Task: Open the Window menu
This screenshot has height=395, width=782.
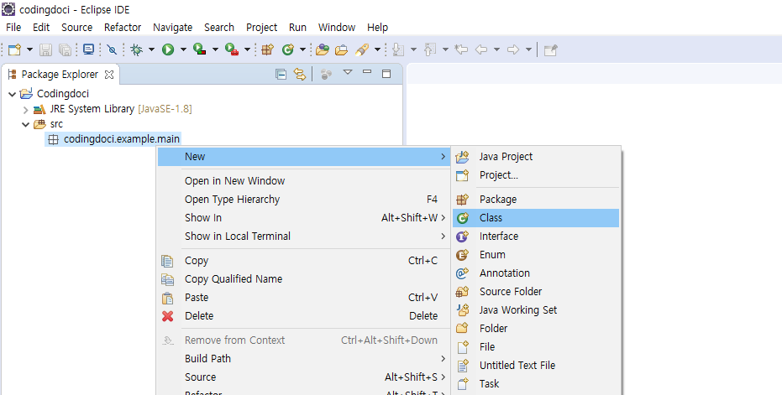Action: 337,28
